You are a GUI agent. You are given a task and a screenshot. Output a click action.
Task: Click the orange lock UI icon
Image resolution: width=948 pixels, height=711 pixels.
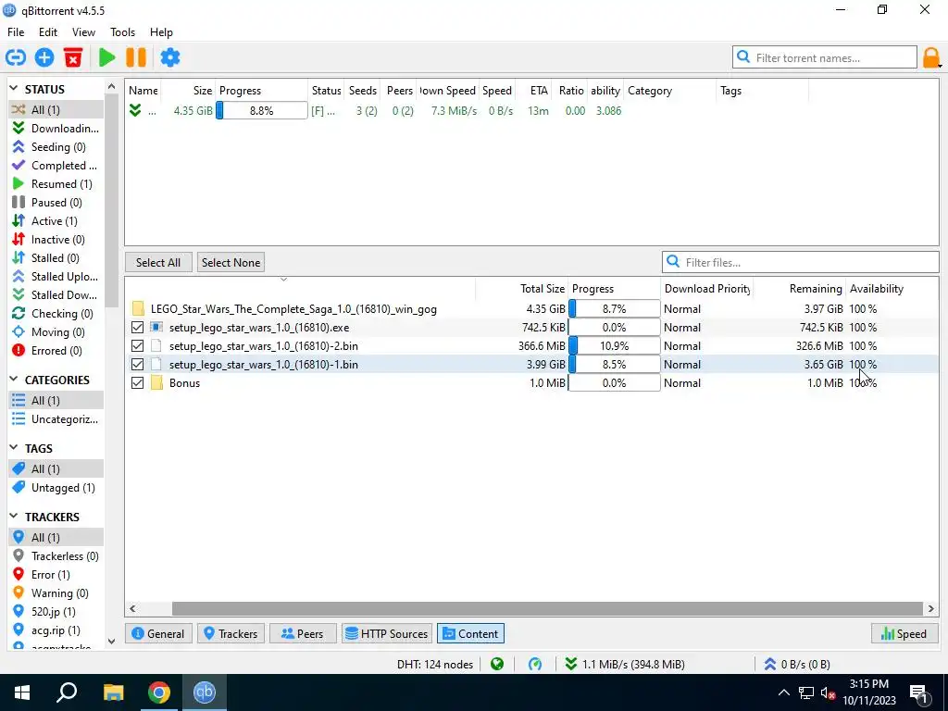tap(929, 58)
